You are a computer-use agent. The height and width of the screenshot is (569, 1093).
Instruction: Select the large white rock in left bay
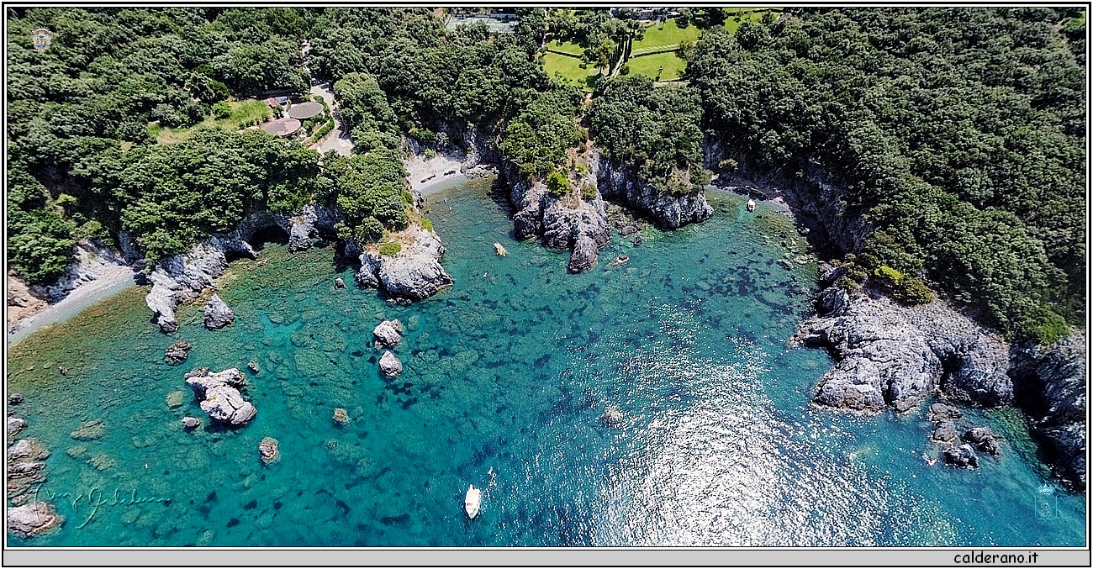[x=221, y=397]
